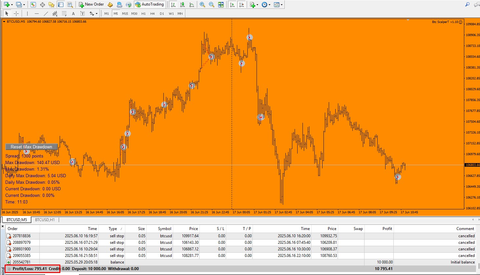Click the New Order button
This screenshot has width=480, height=275.
[91, 5]
